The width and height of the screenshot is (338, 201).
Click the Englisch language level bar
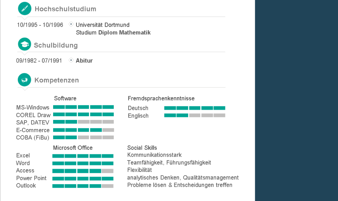(195, 116)
